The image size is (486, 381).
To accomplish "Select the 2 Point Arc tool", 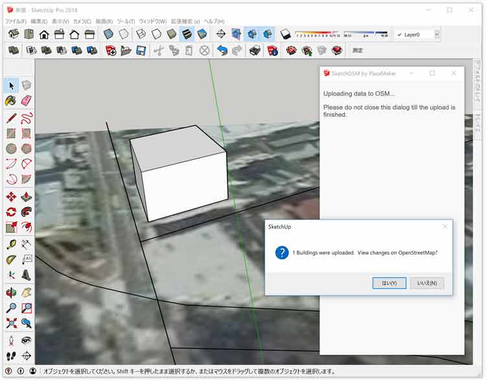I will pos(27,164).
